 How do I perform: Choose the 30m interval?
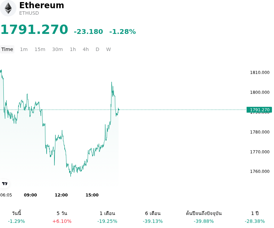[58, 49]
